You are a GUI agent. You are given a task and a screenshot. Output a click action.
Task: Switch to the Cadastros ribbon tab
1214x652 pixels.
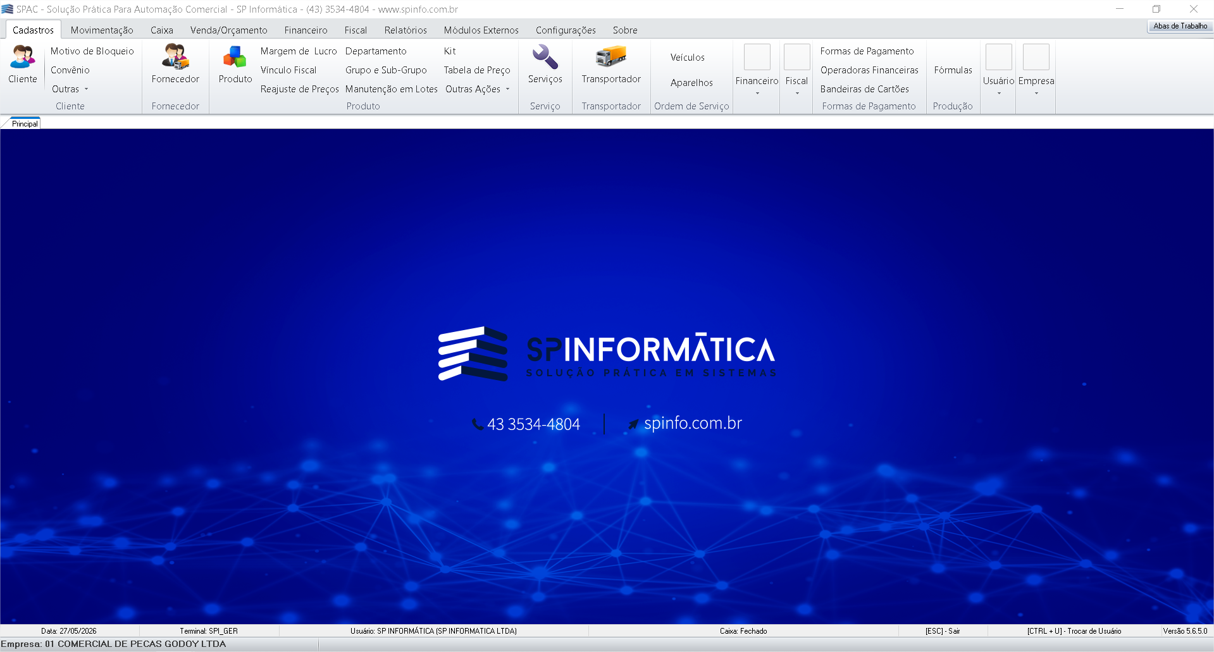[x=33, y=30]
